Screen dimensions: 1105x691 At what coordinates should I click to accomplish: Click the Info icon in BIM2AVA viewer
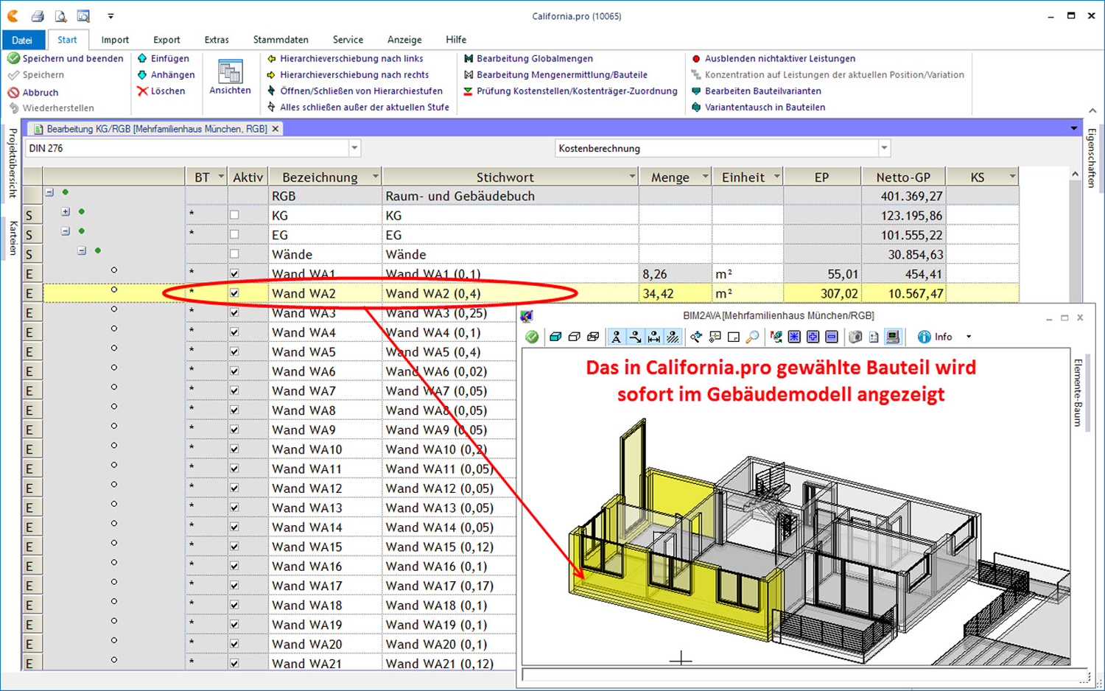pyautogui.click(x=925, y=337)
